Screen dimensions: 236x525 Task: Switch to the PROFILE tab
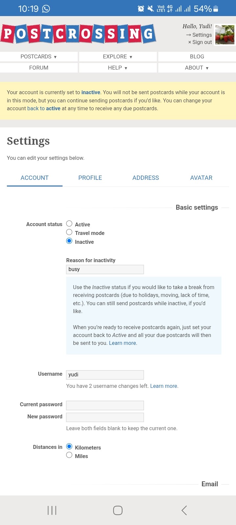click(x=90, y=178)
